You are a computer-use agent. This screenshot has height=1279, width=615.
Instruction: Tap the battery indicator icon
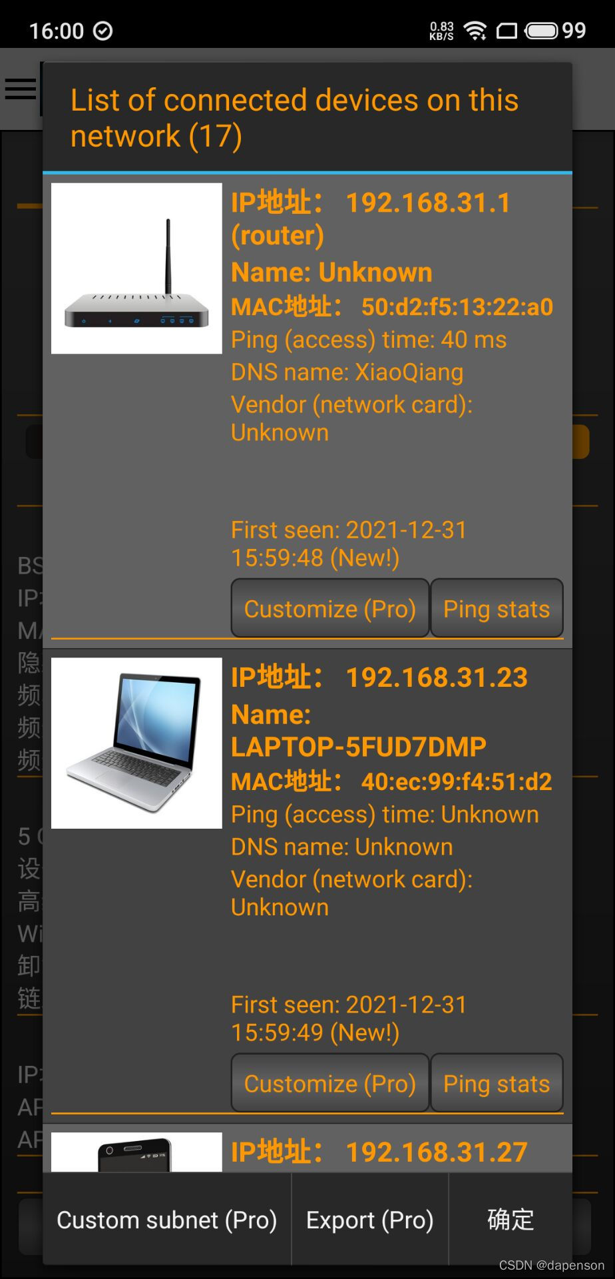pyautogui.click(x=542, y=31)
